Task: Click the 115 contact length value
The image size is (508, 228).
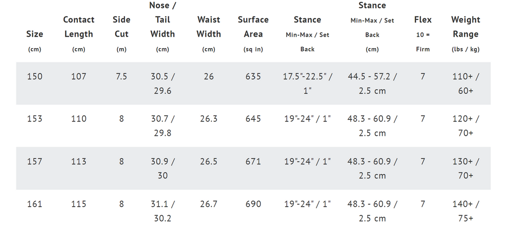Action: coord(79,204)
